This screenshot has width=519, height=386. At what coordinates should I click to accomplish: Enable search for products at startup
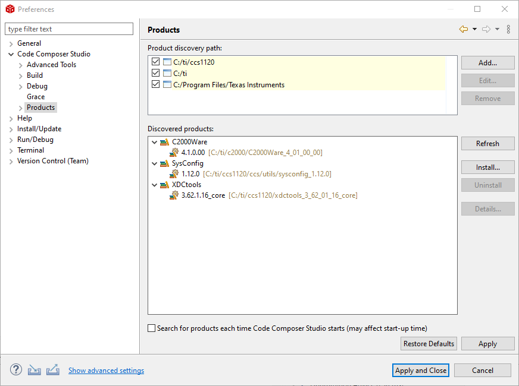point(152,328)
